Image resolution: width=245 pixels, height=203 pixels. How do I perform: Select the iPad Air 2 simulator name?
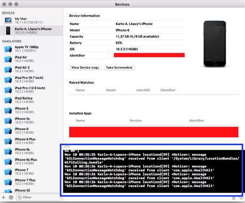coord(22,68)
